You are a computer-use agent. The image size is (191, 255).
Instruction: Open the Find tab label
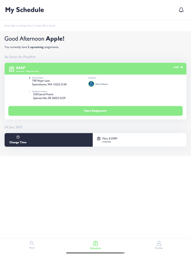[32, 248]
